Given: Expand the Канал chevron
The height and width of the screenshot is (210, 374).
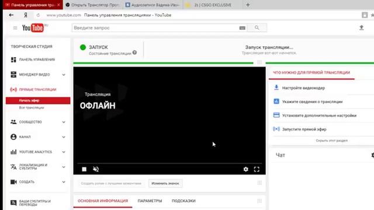Looking at the screenshot, I should (64, 137).
